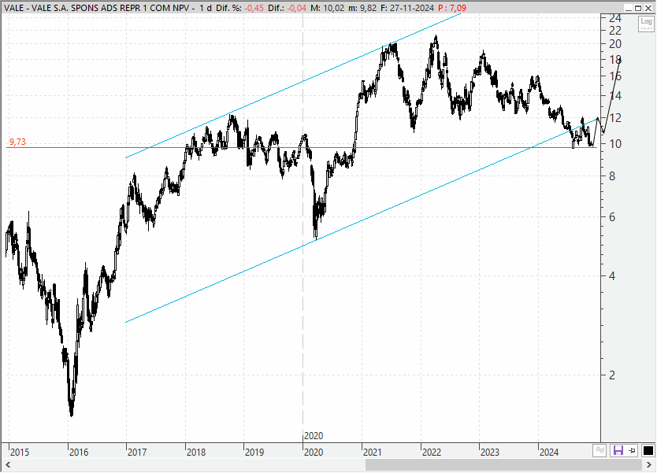
Task: Click the 16 price label on the scale
Action: [615, 76]
